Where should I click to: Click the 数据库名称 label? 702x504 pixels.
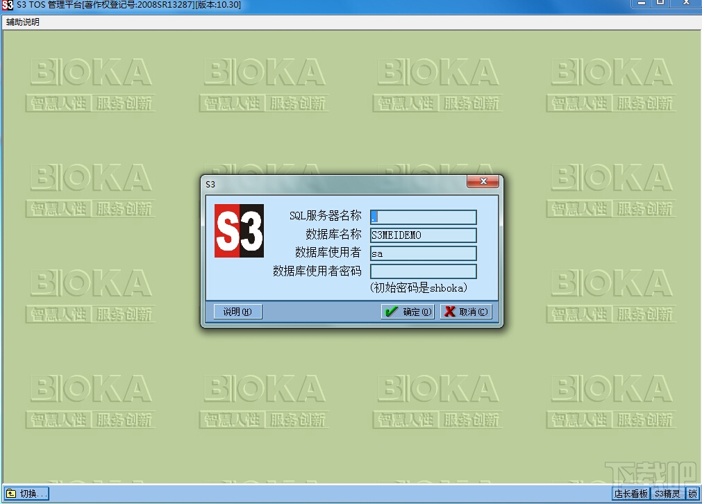333,234
